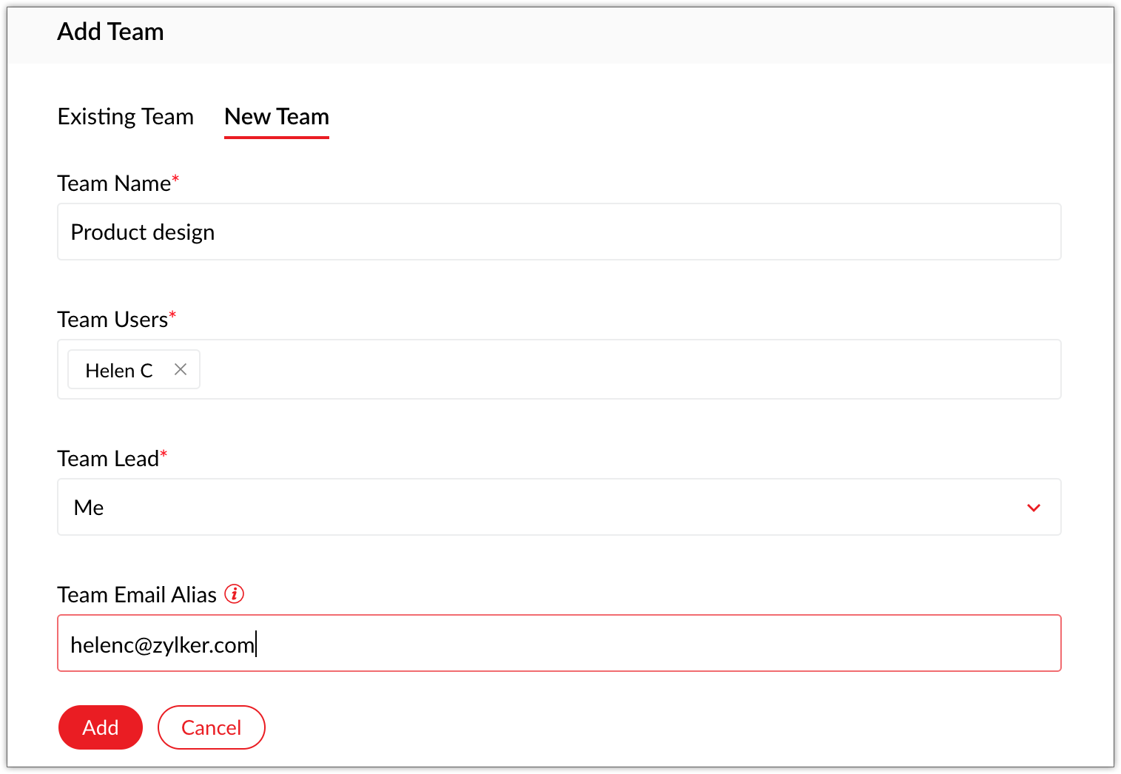Image resolution: width=1121 pixels, height=774 pixels.
Task: Click the Helen C user chip
Action: tap(119, 370)
